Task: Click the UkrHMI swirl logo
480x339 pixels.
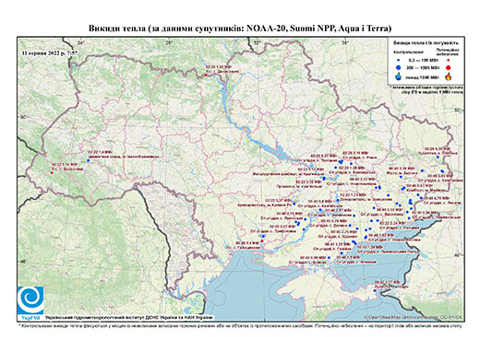Action: tap(30, 300)
